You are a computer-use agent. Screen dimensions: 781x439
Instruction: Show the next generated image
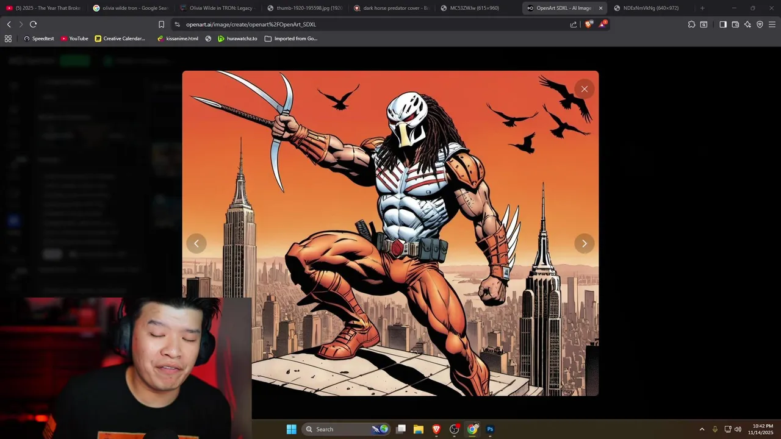point(584,243)
